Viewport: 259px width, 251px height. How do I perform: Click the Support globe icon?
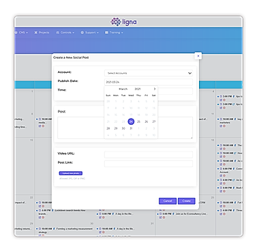82,33
